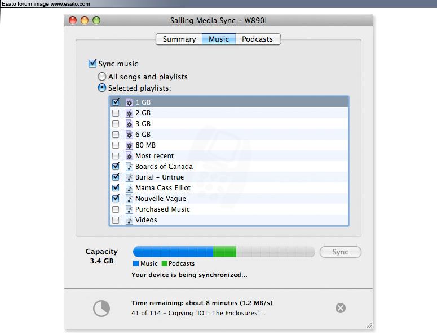Image resolution: width=437 pixels, height=335 pixels.
Task: Click the window resize grip corner
Action: (369, 325)
